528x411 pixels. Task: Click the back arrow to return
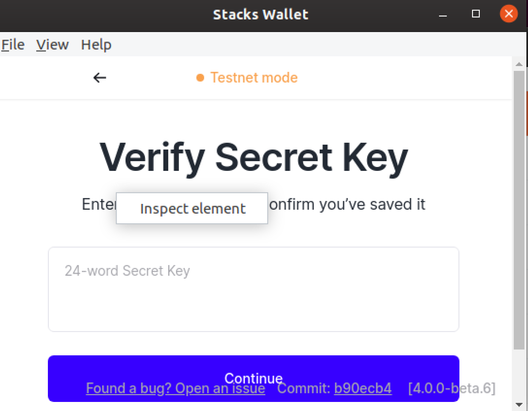point(99,78)
